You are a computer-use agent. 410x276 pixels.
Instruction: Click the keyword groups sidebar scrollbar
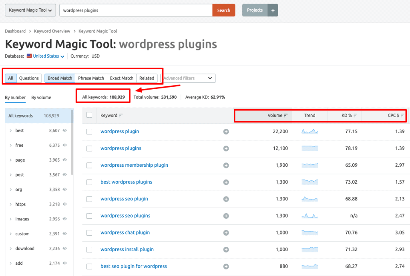pyautogui.click(x=72, y=142)
